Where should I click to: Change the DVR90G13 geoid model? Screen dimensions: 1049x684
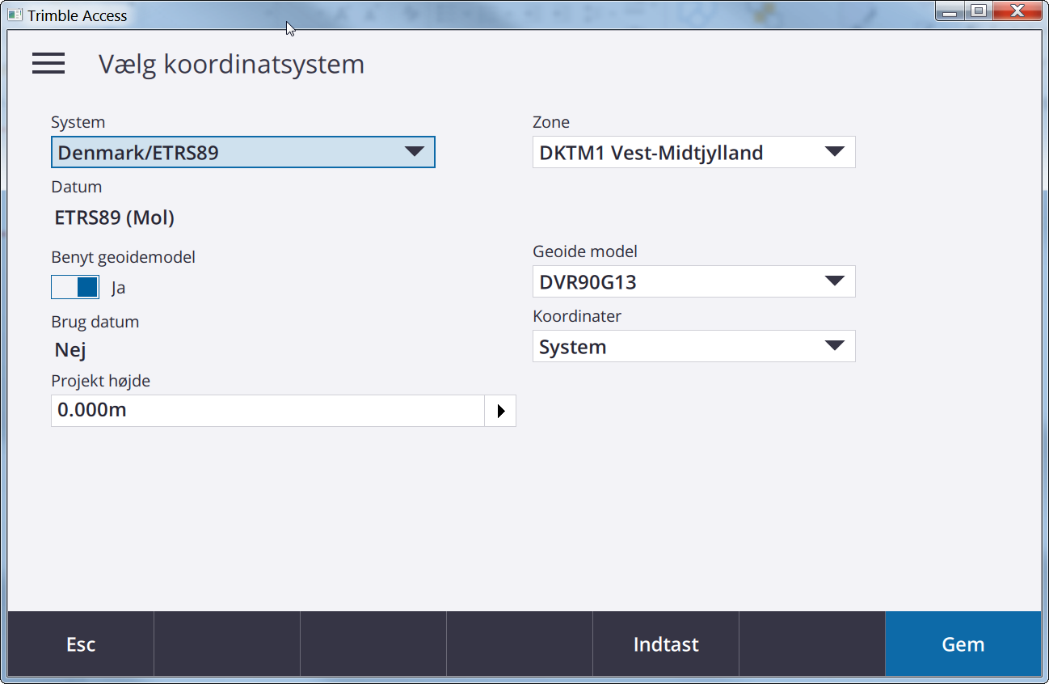[x=693, y=281]
